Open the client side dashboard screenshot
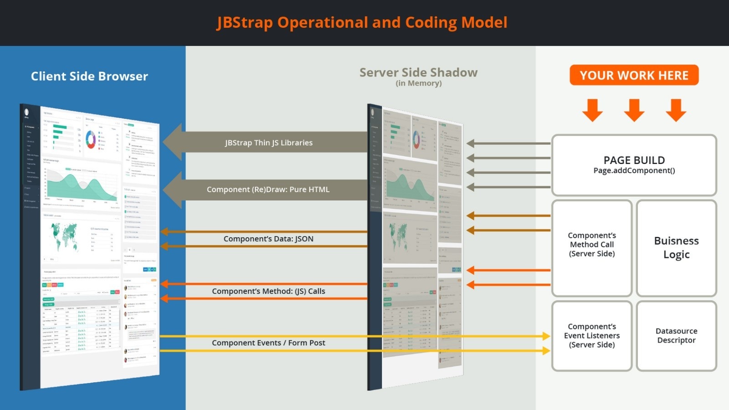 click(90, 247)
